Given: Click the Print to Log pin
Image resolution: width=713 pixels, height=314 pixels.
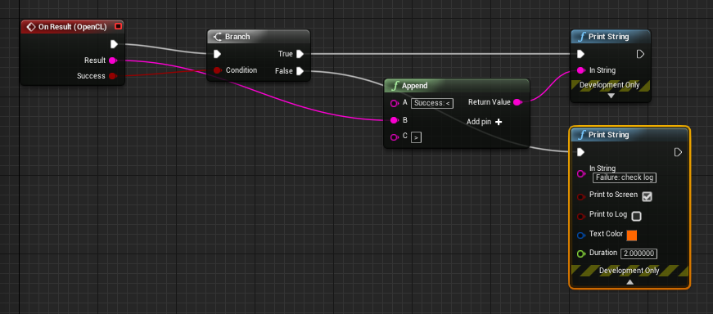Looking at the screenshot, I should pos(580,217).
